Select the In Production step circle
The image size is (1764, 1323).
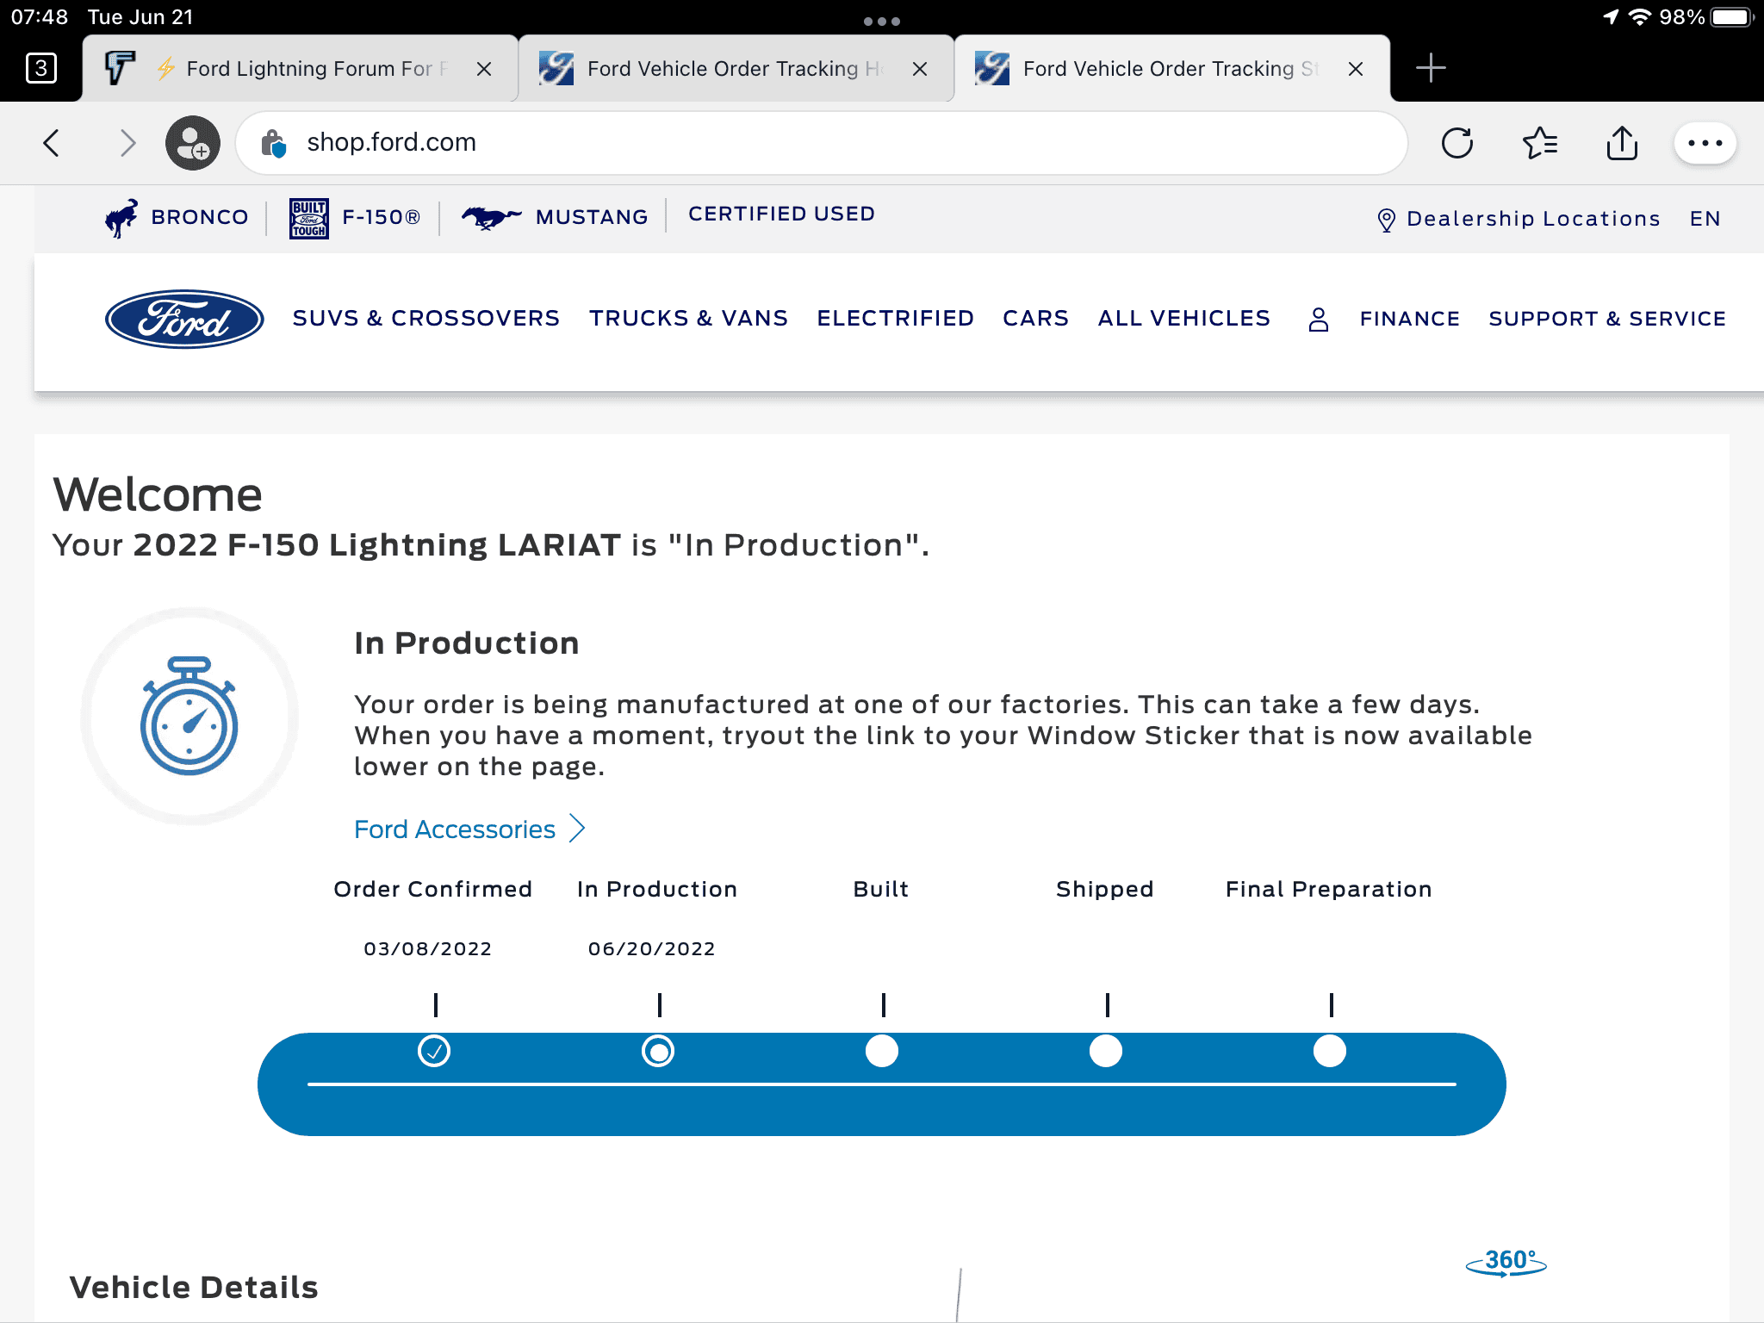coord(658,1052)
